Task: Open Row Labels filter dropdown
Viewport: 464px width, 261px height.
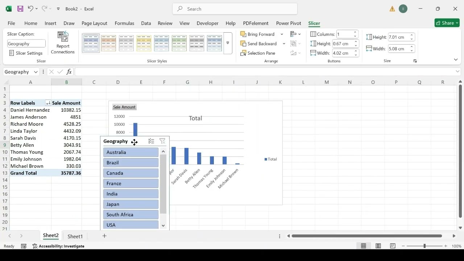Action: click(48, 103)
